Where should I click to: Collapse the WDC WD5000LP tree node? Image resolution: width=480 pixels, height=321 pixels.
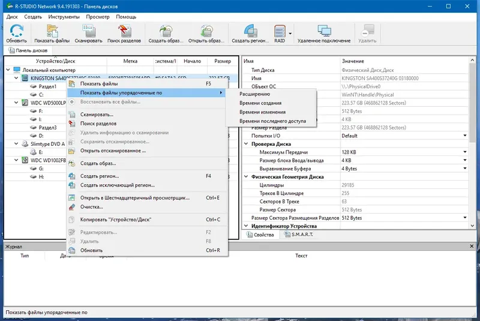point(16,103)
